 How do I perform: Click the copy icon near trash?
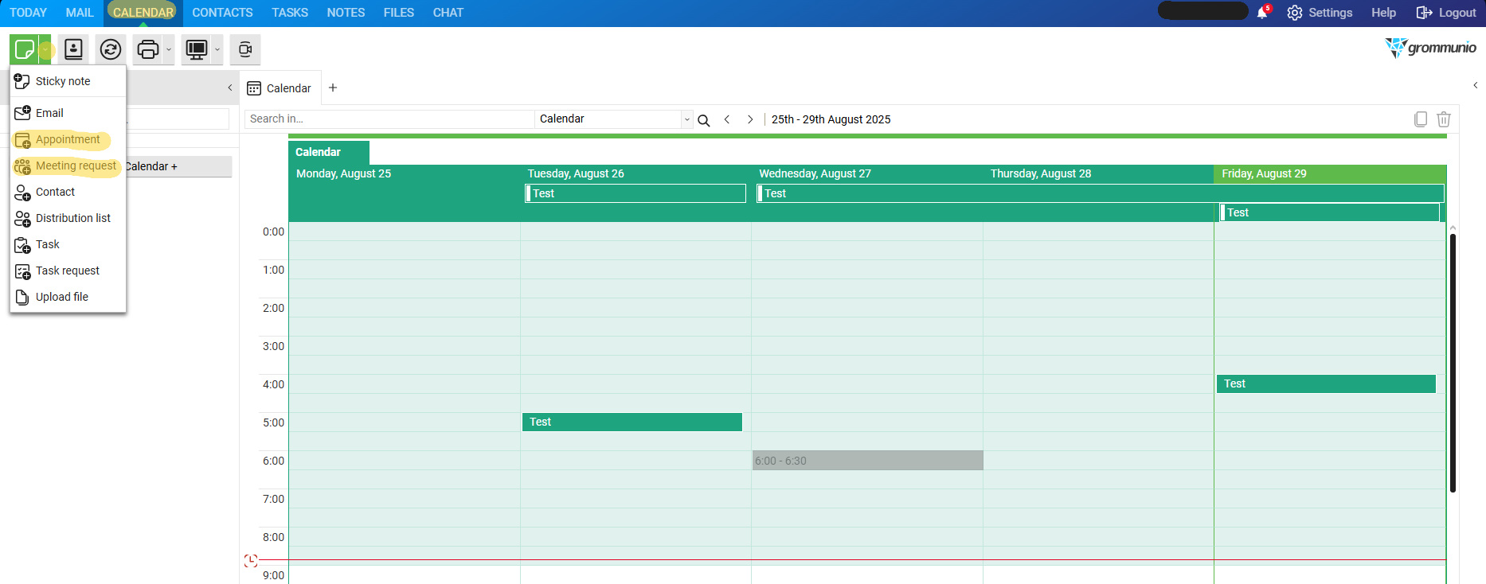click(x=1420, y=119)
